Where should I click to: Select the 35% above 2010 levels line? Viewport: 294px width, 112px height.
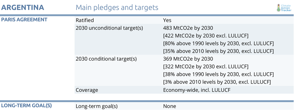point(219,51)
